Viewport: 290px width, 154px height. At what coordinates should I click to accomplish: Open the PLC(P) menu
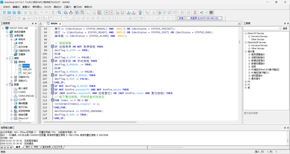pyautogui.click(x=48, y=7)
